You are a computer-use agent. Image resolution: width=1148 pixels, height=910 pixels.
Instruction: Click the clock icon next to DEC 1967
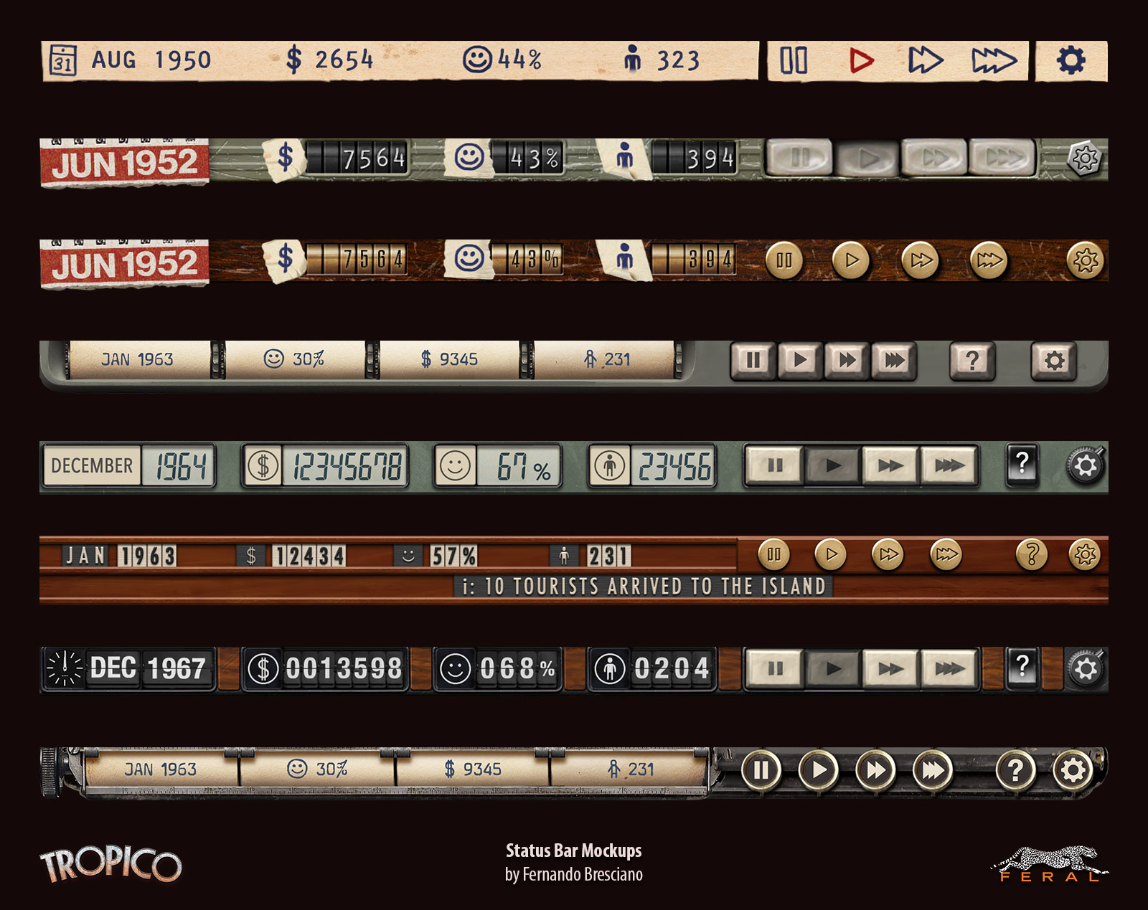[x=65, y=669]
